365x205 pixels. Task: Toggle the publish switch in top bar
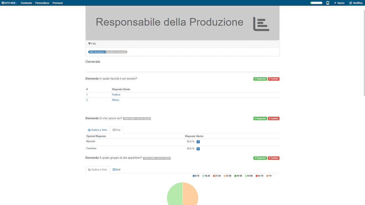(316, 3)
